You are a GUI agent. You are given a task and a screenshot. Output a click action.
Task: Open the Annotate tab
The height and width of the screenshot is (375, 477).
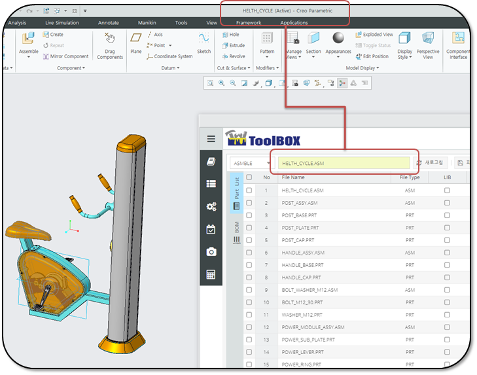[109, 23]
